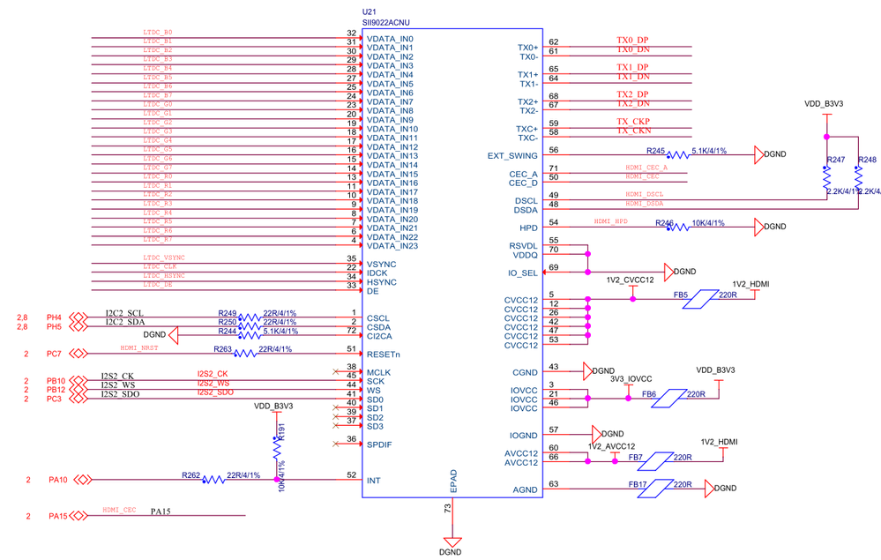Select the IDCK pin label
This screenshot has height=560, width=881.
[377, 273]
